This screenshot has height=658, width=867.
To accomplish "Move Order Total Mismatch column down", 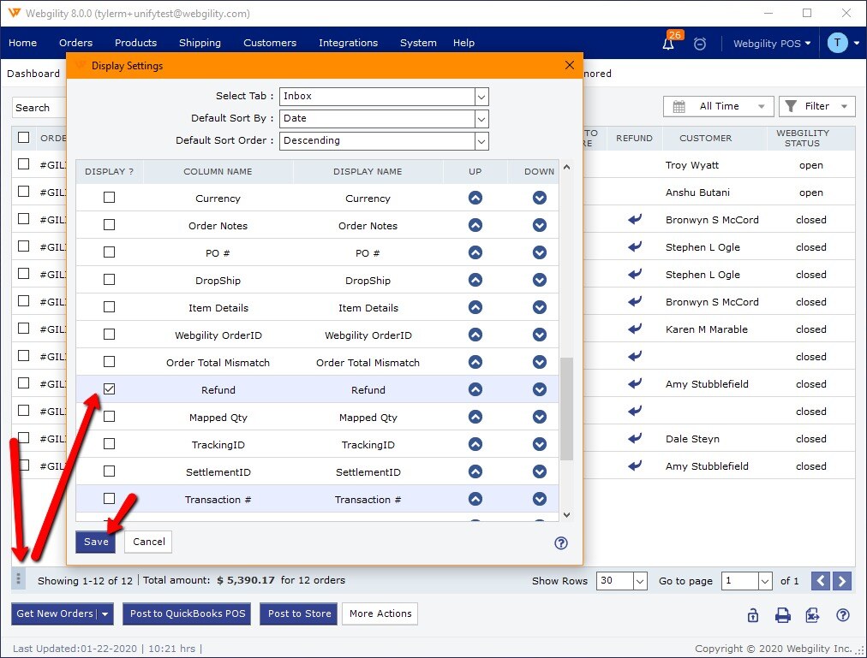I will [540, 362].
